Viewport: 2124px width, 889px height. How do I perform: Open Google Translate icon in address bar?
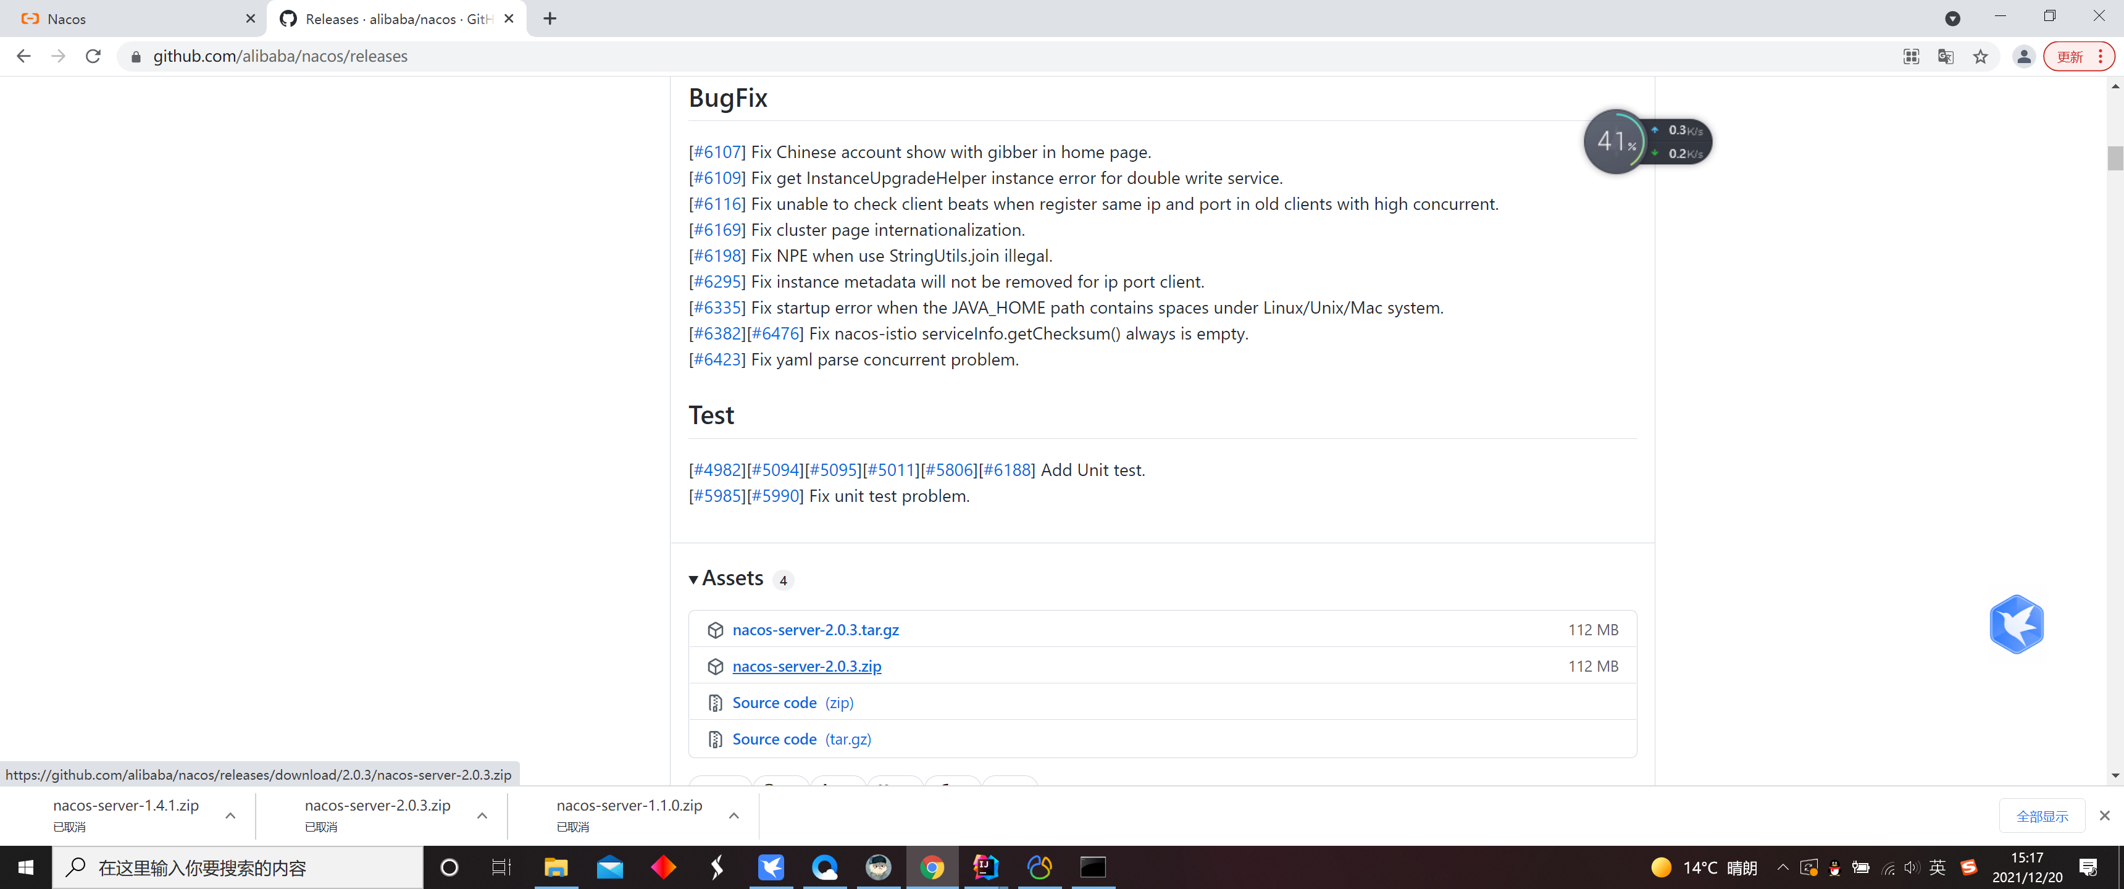click(x=1945, y=56)
